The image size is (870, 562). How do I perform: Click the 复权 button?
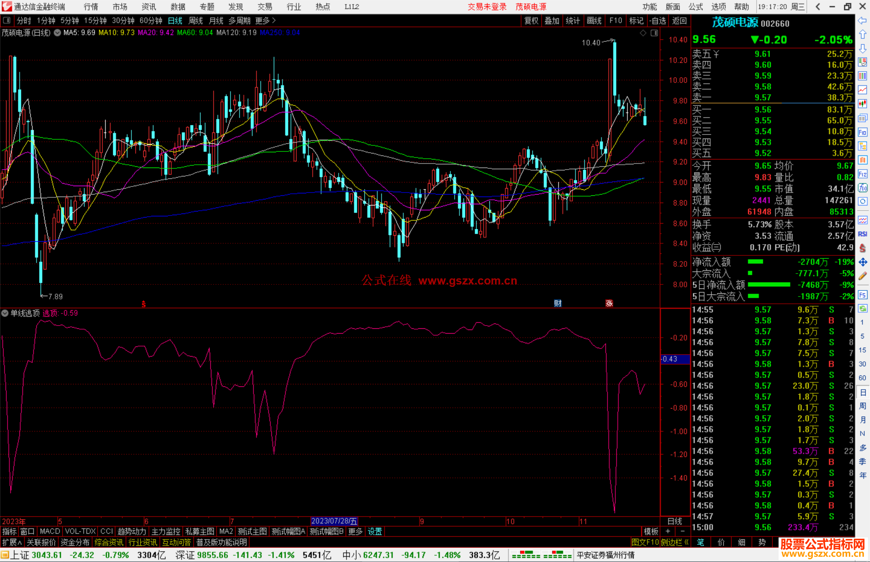tap(531, 21)
